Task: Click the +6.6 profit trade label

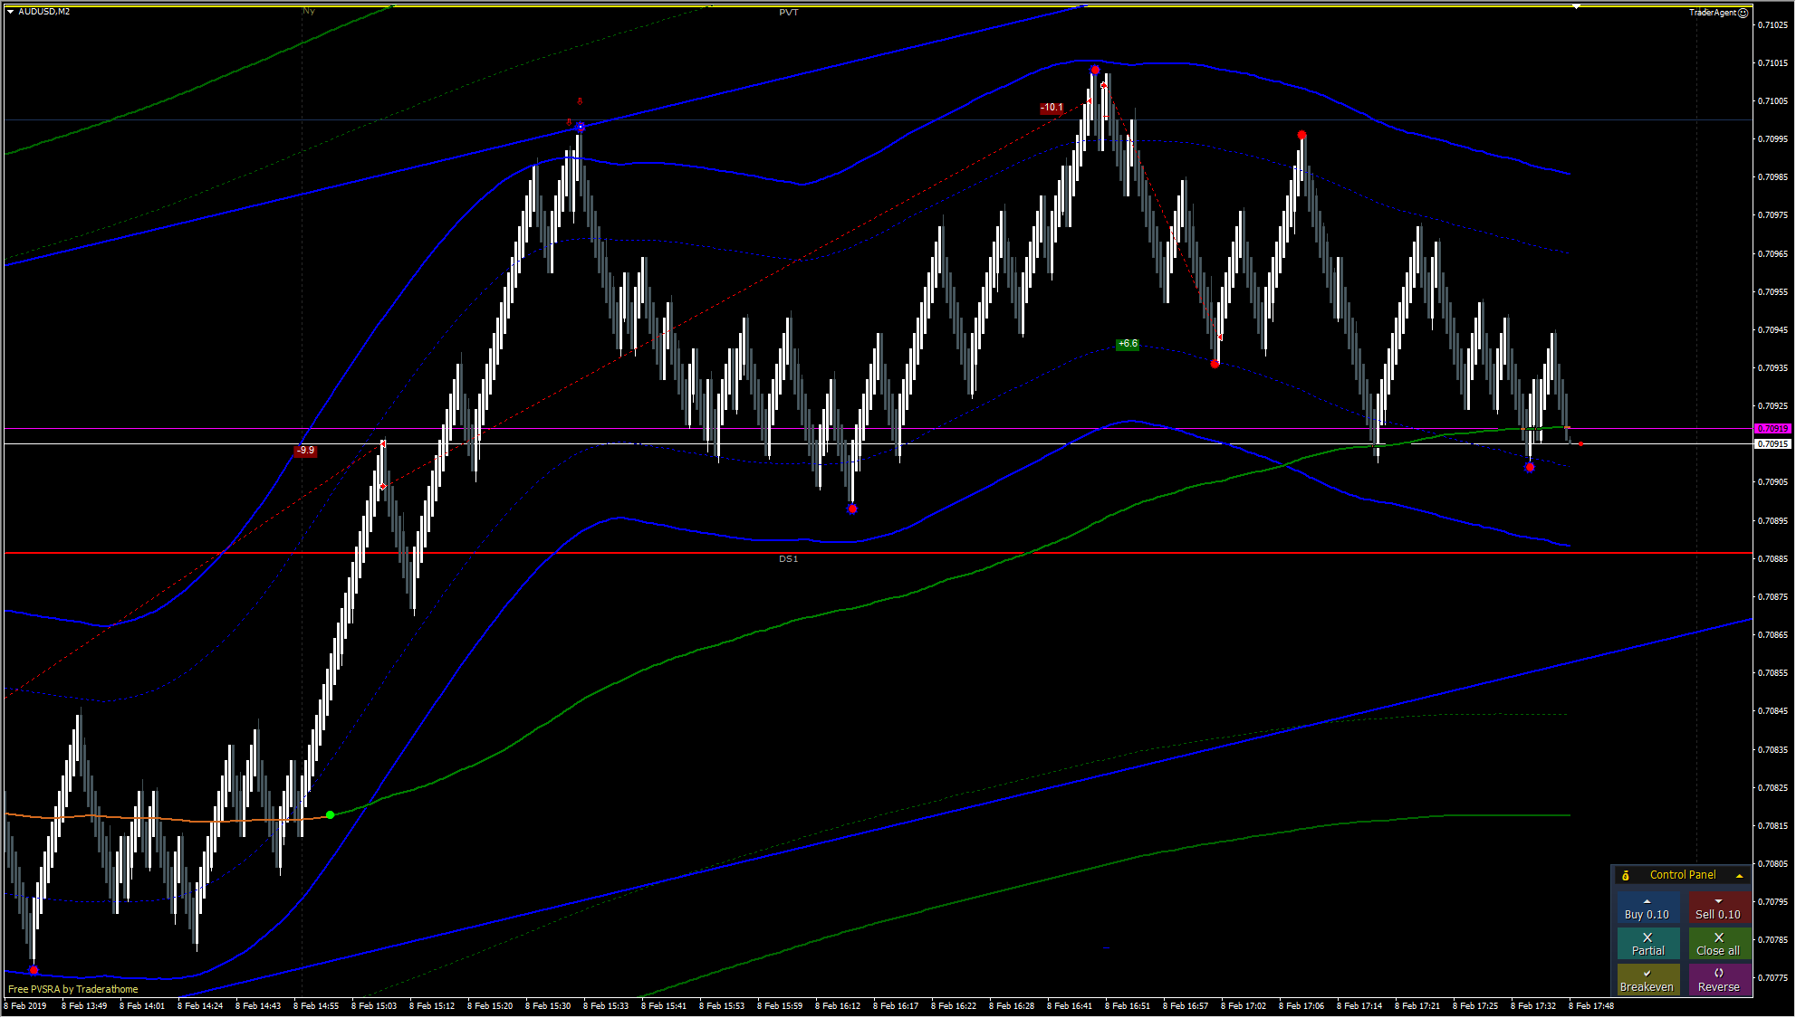Action: coord(1128,344)
